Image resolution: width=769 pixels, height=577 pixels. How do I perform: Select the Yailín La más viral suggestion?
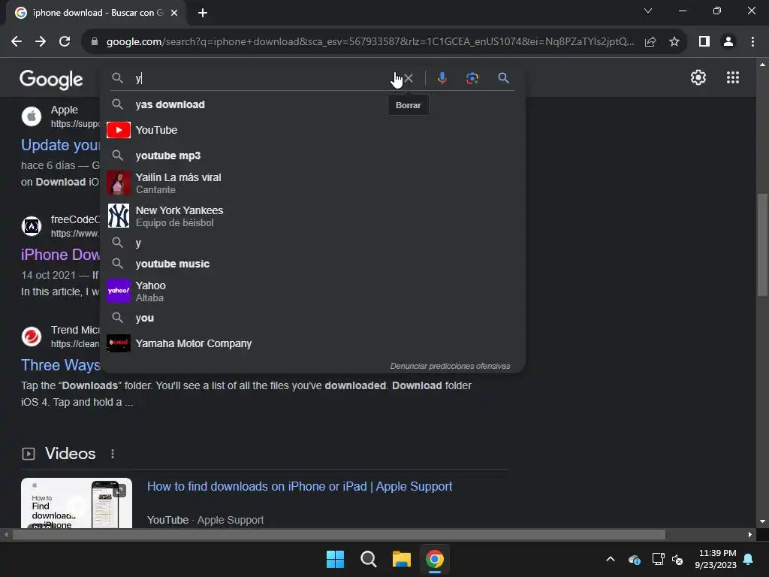pyautogui.click(x=312, y=183)
